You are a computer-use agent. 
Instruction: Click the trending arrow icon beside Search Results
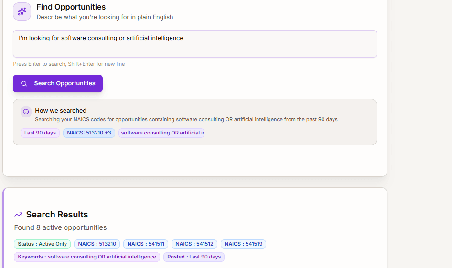[x=18, y=215]
